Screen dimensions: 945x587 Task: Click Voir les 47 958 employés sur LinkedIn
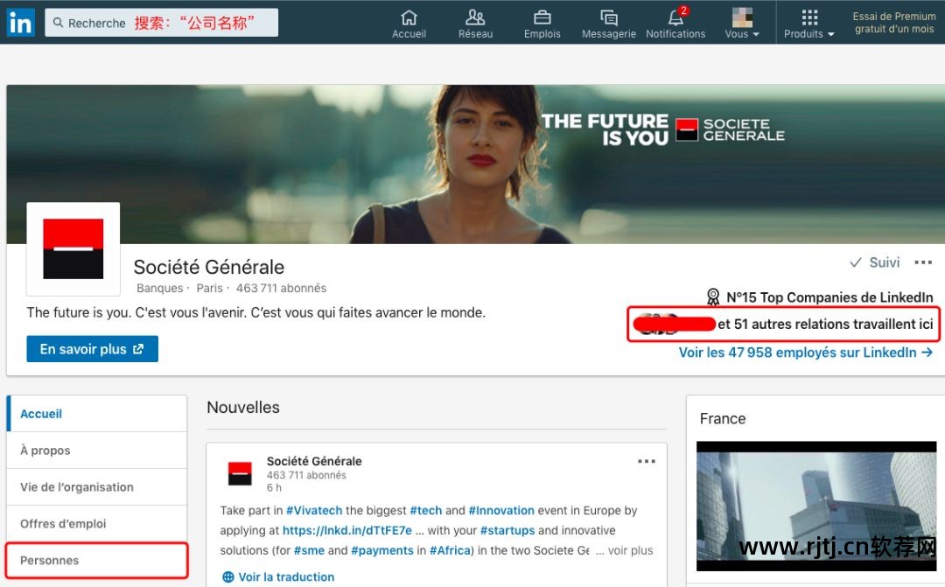pyautogui.click(x=806, y=353)
